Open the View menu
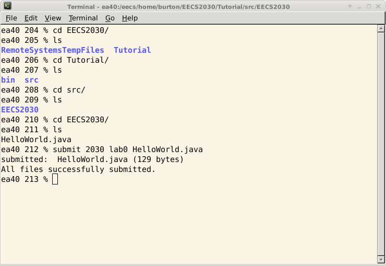Image resolution: width=386 pixels, height=266 pixels. coord(53,18)
